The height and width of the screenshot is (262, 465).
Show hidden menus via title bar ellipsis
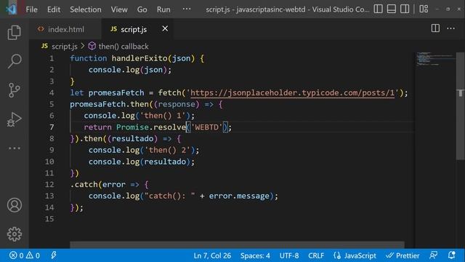point(187,9)
